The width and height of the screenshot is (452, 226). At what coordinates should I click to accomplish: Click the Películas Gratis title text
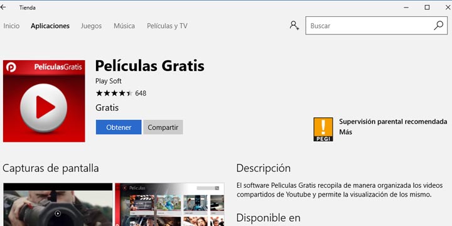150,66
